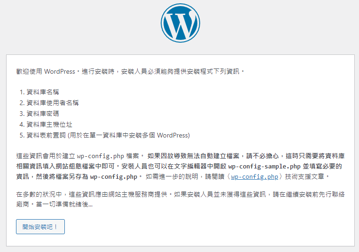The image size is (359, 252).
Task: Click list item 資料庫密碼
Action: pos(43,114)
